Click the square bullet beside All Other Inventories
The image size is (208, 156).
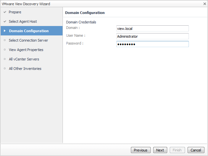click(5, 69)
